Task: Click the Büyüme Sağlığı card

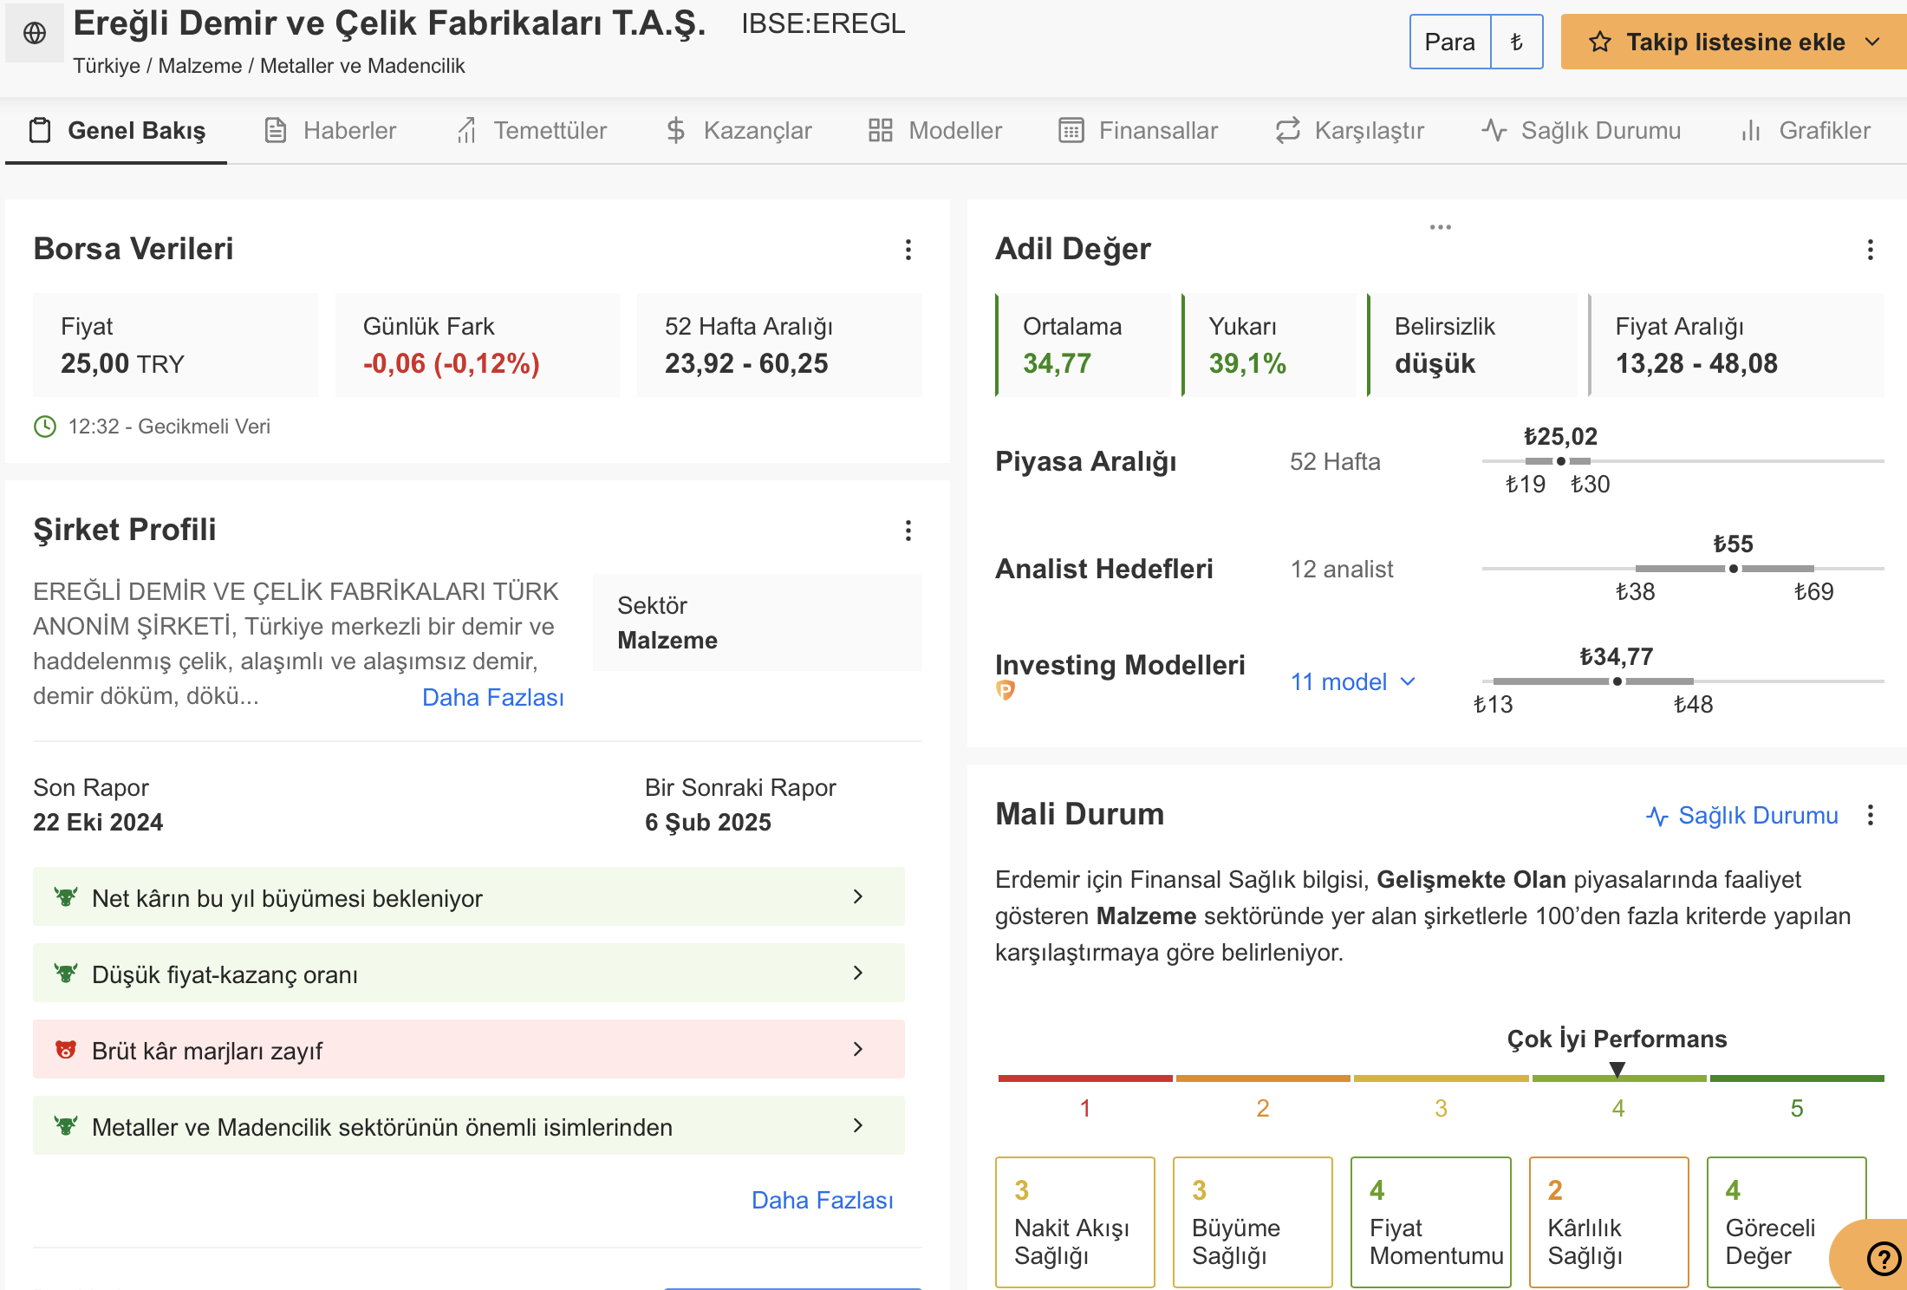Action: pyautogui.click(x=1253, y=1222)
